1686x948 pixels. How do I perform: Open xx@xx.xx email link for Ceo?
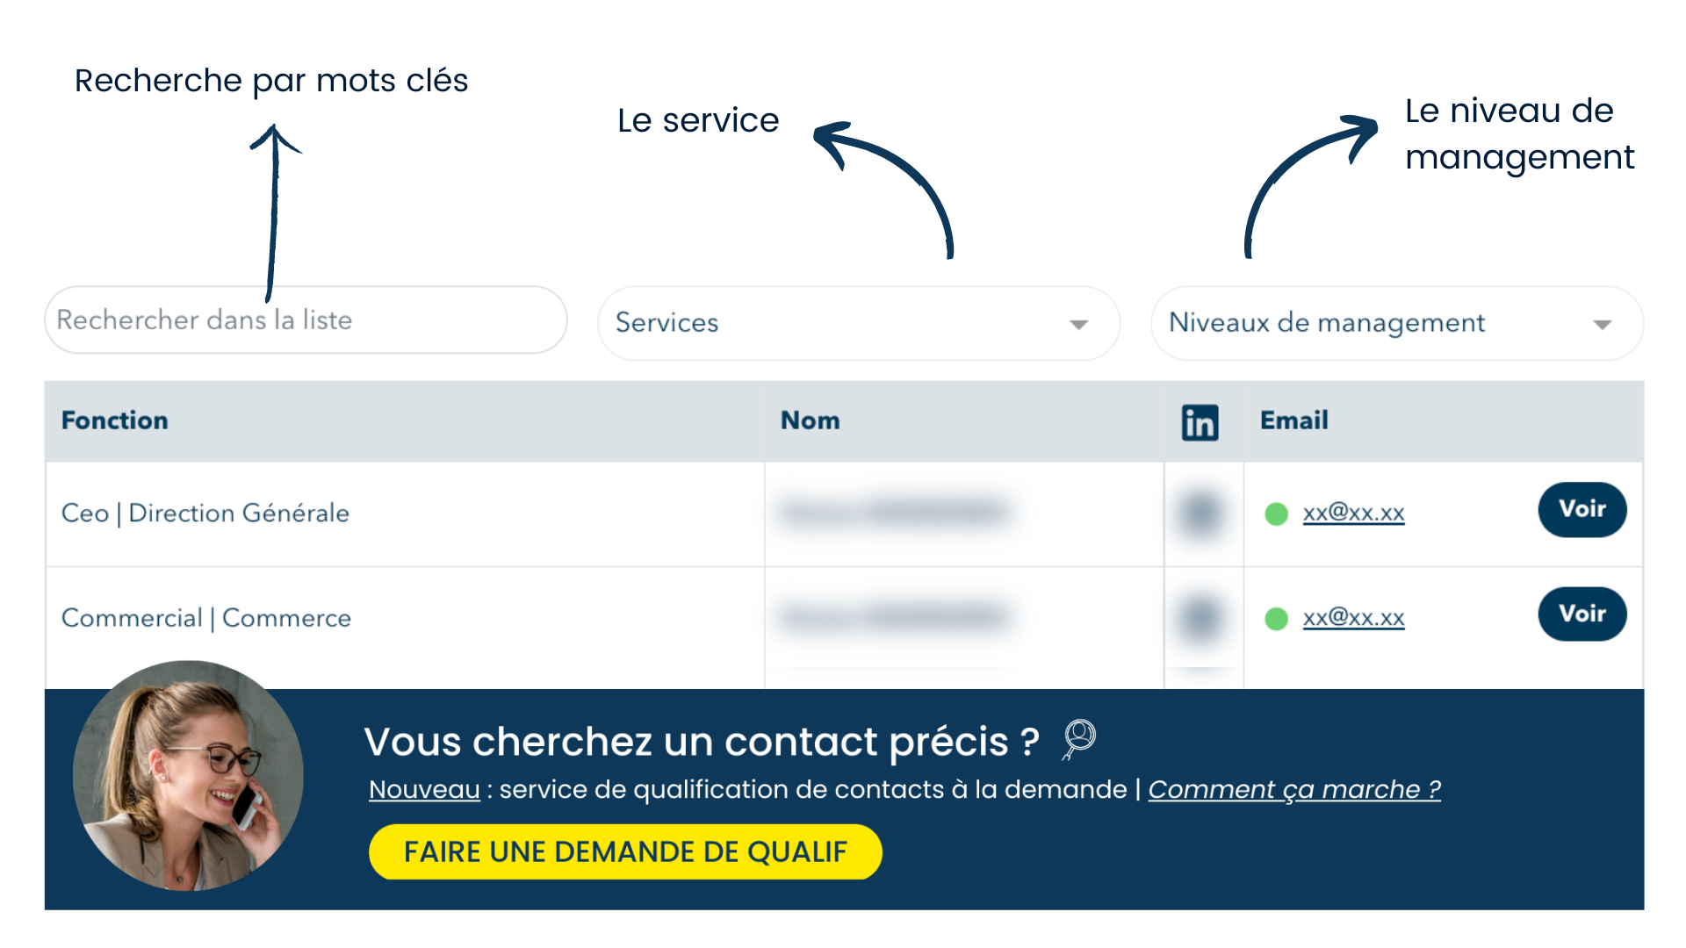click(1353, 513)
